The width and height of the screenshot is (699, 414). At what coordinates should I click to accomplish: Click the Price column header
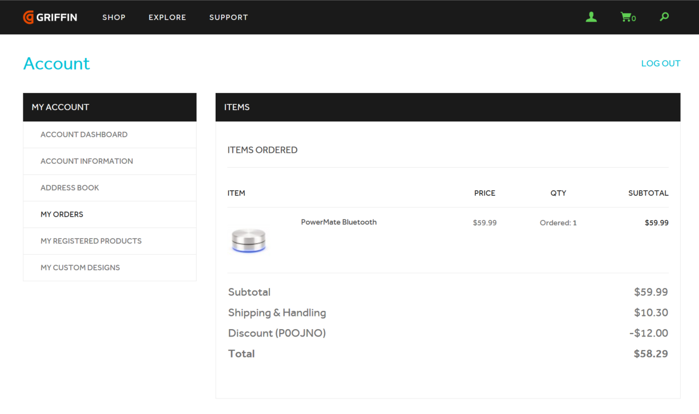(x=485, y=193)
